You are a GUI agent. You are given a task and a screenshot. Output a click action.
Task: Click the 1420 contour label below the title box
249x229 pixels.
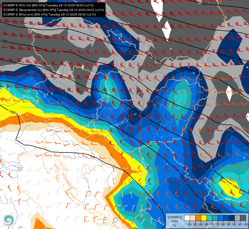pos(4,41)
